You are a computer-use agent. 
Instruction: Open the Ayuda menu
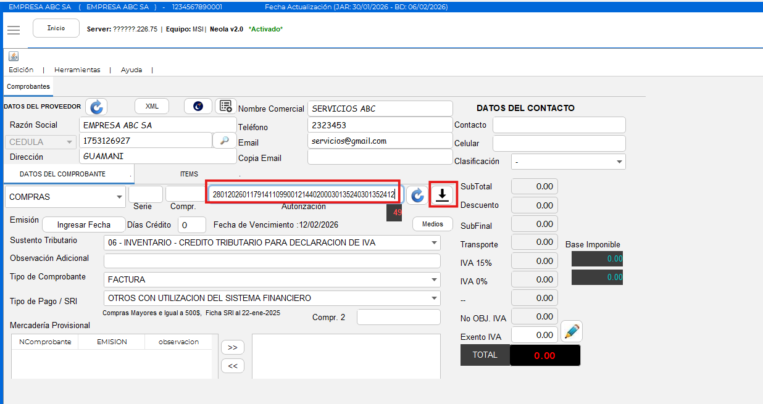coord(131,70)
